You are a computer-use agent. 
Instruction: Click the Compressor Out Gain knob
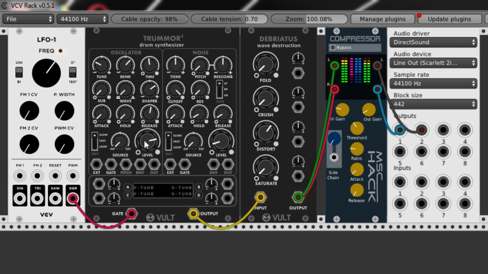pos(369,110)
